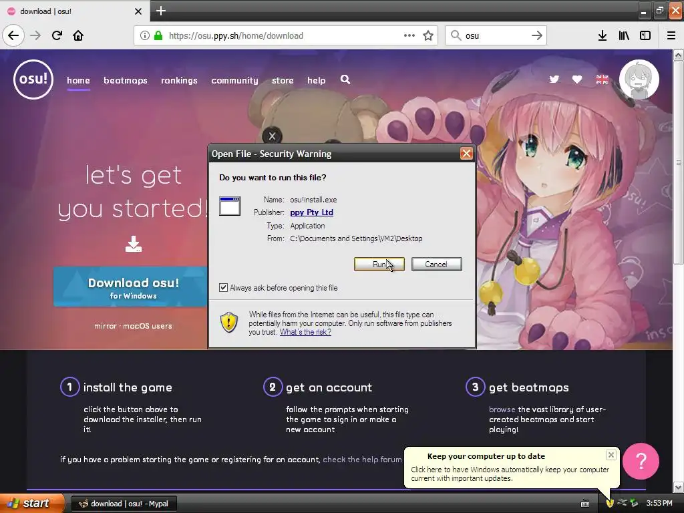The image size is (684, 513).
Task: Open the community nav menu item
Action: [x=234, y=80]
